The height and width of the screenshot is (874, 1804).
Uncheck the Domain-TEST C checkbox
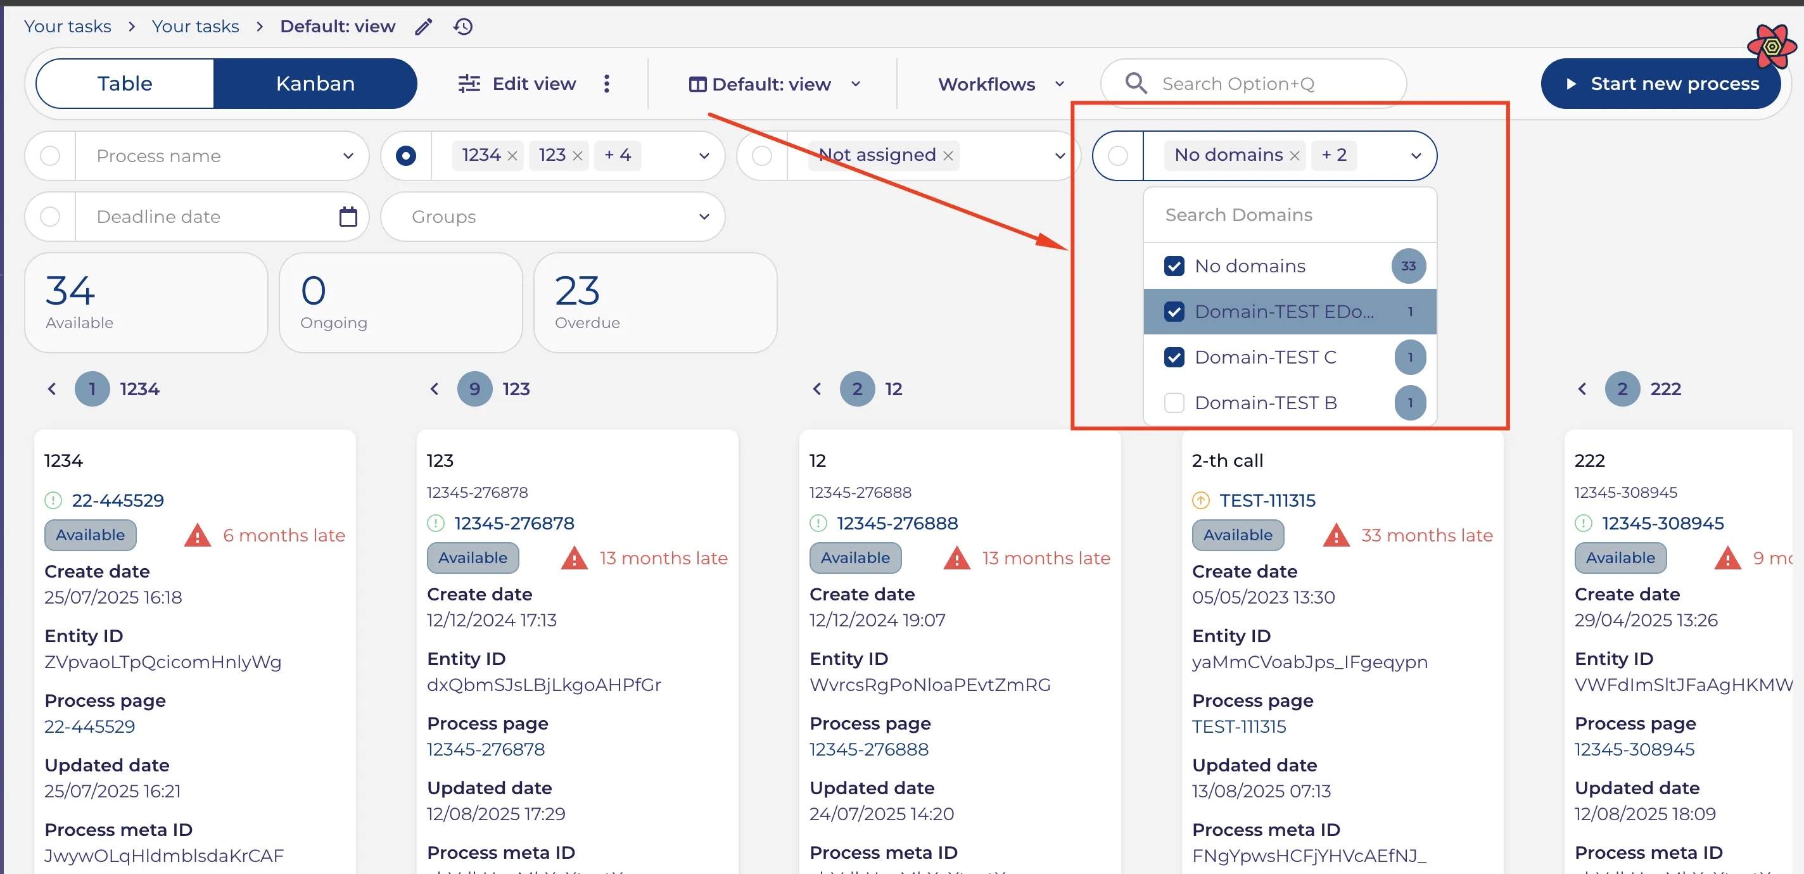(x=1174, y=357)
